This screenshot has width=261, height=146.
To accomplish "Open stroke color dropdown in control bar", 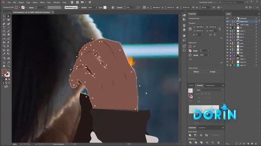I will pos(26,7).
